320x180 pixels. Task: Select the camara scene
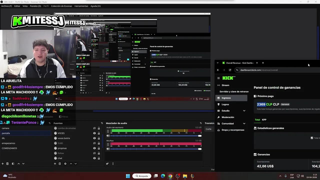click(26, 128)
